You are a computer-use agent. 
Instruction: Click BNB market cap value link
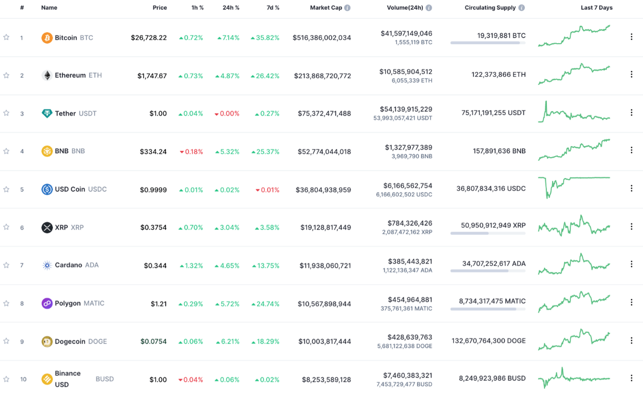(324, 152)
